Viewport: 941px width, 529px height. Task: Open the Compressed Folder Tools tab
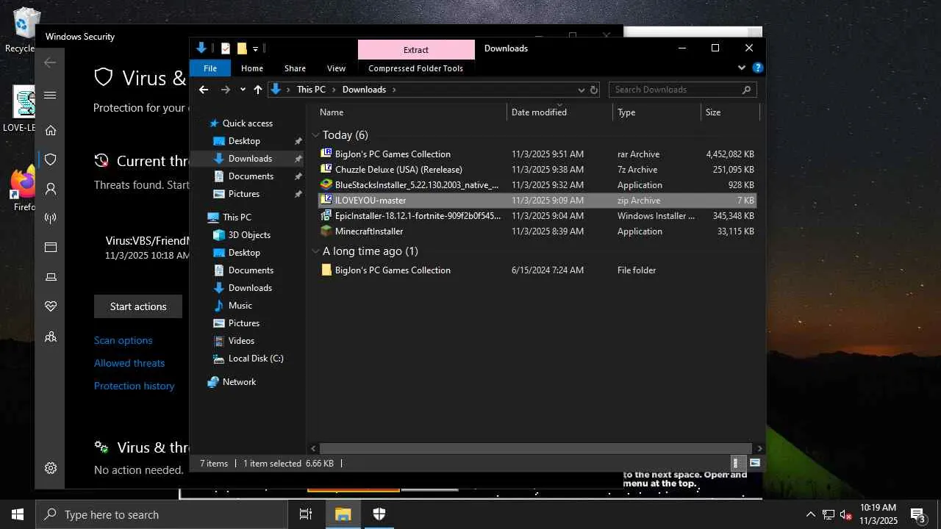tap(415, 68)
